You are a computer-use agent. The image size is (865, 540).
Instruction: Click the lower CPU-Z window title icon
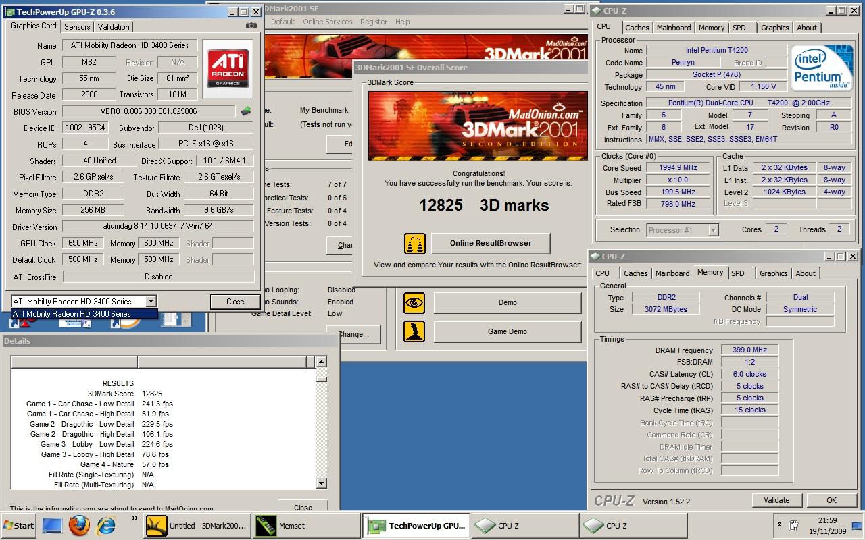click(595, 256)
